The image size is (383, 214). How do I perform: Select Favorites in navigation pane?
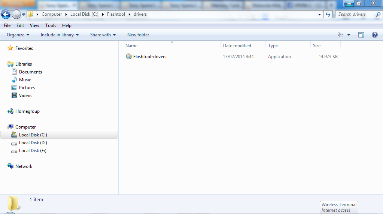(24, 48)
